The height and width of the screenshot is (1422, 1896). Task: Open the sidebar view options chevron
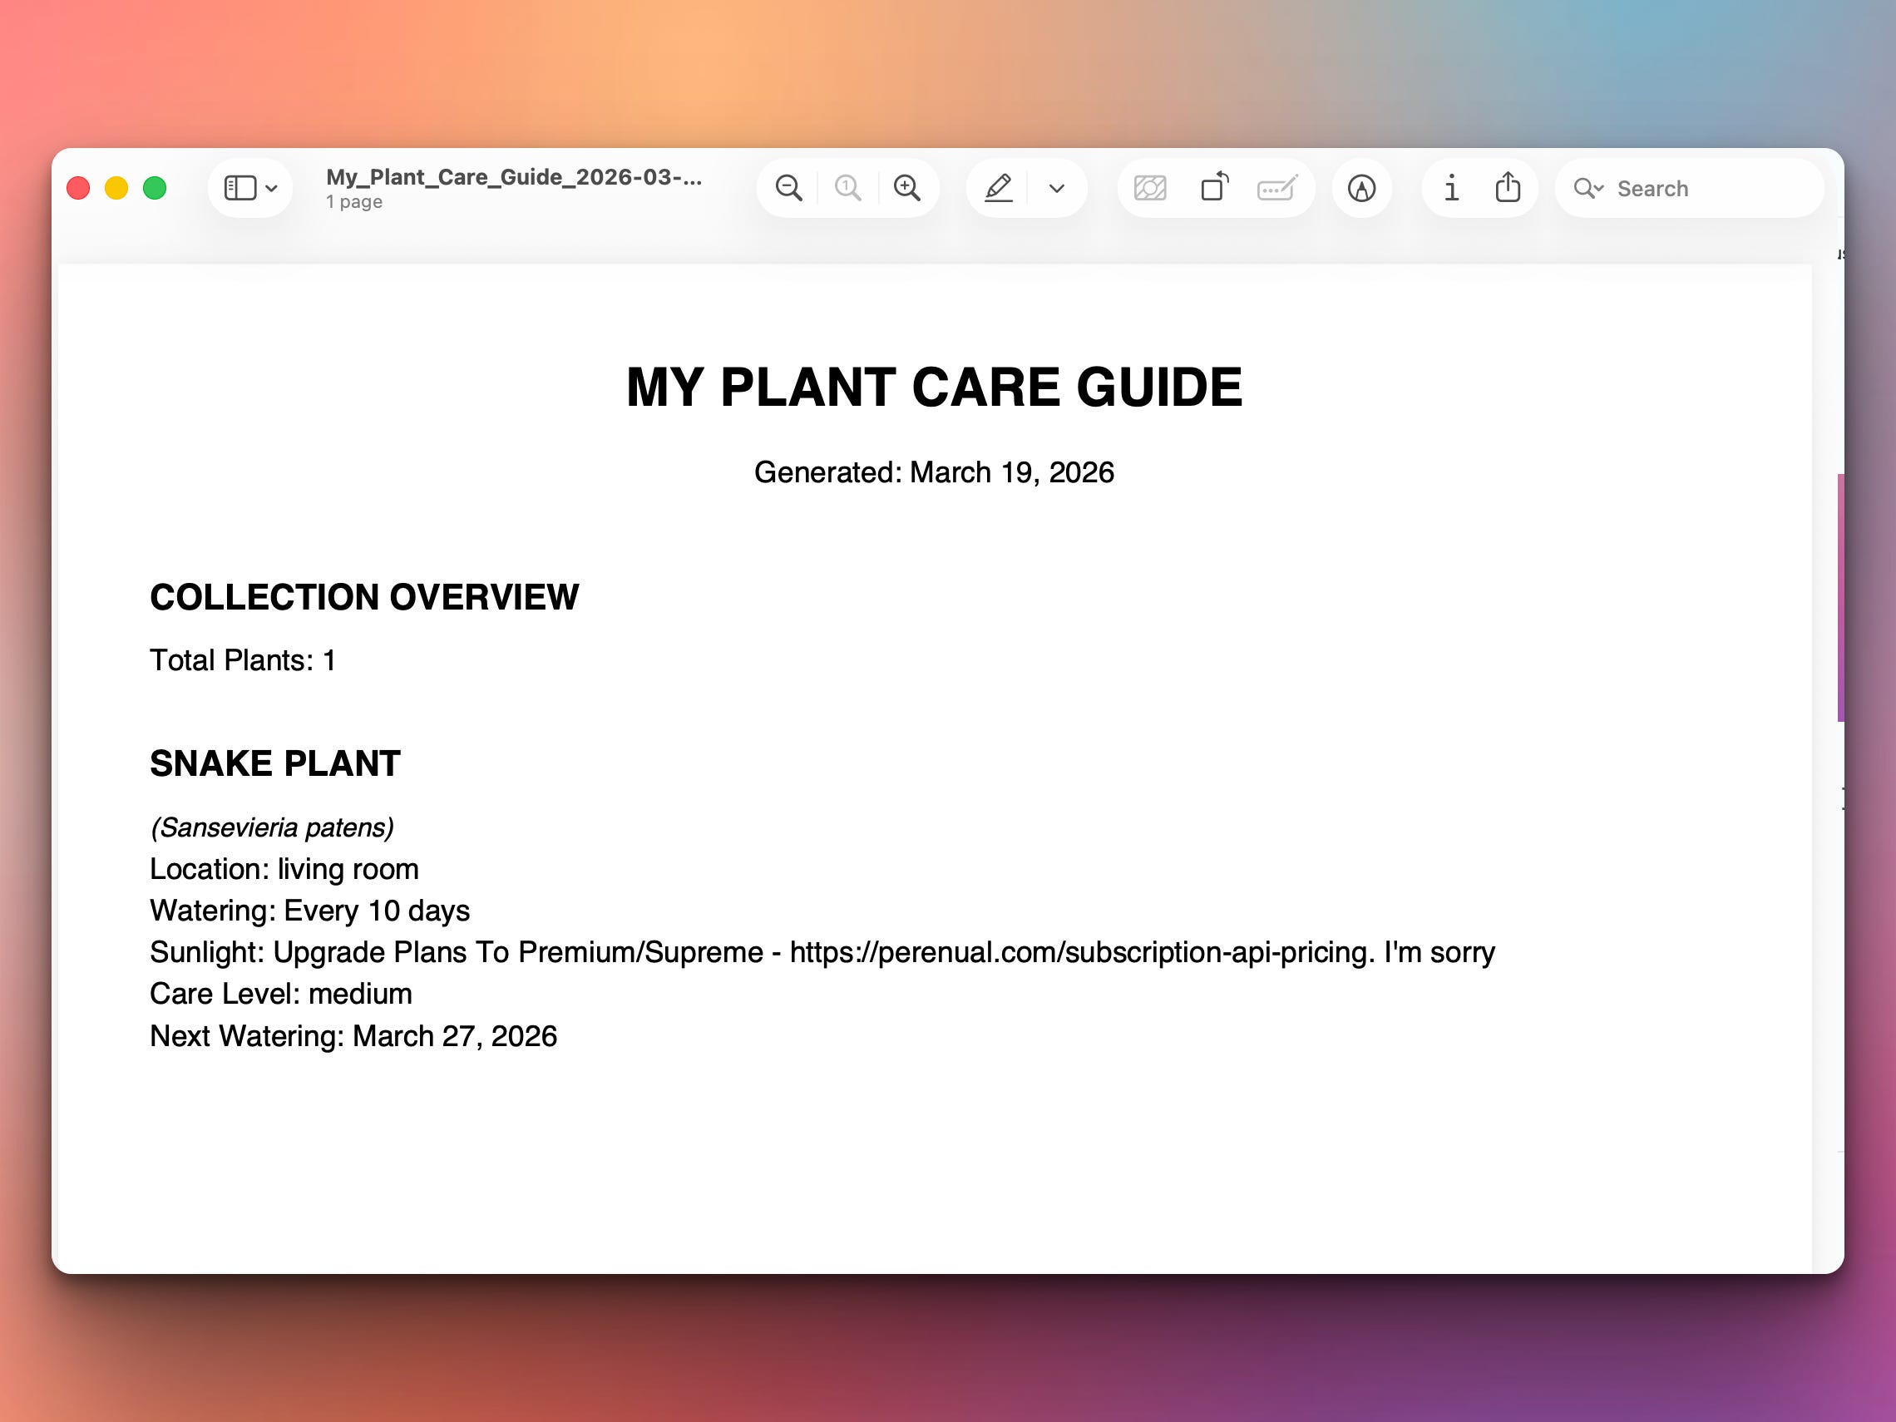(x=272, y=189)
